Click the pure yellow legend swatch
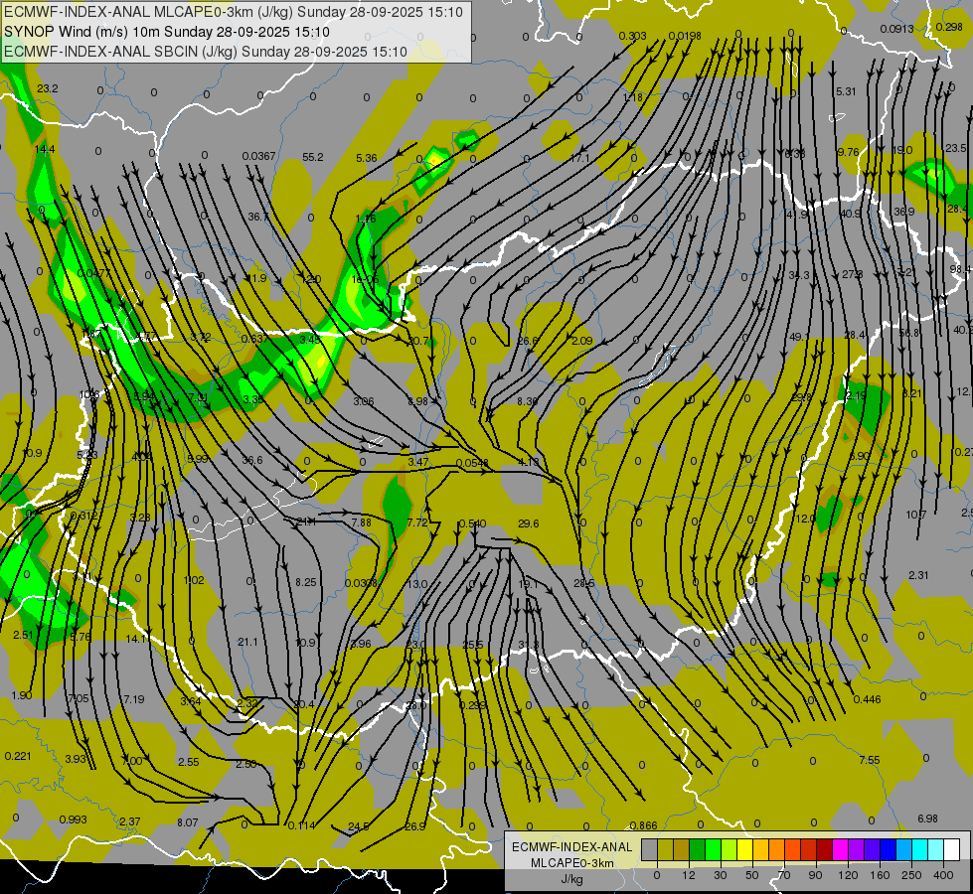973x894 pixels. [744, 849]
